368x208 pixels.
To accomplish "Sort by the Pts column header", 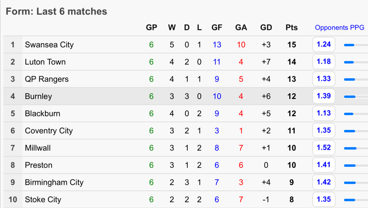I will (291, 28).
